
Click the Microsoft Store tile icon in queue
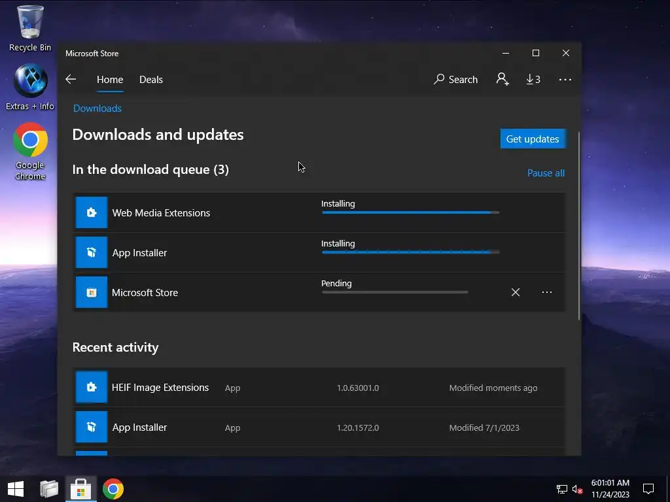pyautogui.click(x=92, y=292)
